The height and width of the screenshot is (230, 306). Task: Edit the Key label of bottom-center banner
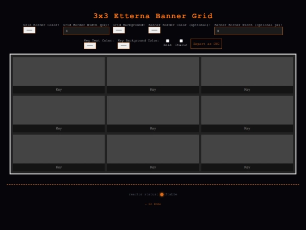(x=153, y=167)
